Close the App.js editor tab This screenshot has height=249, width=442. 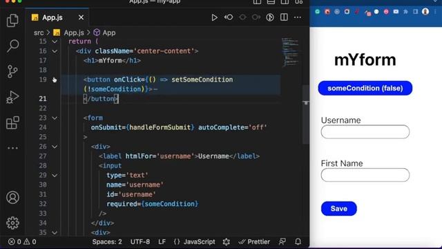coord(81,17)
